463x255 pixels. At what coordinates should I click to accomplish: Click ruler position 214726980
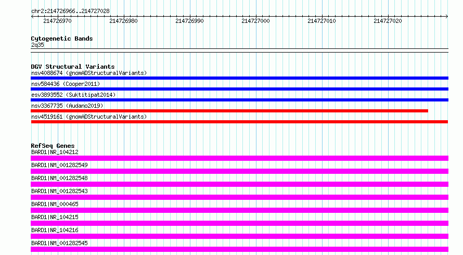123,21
